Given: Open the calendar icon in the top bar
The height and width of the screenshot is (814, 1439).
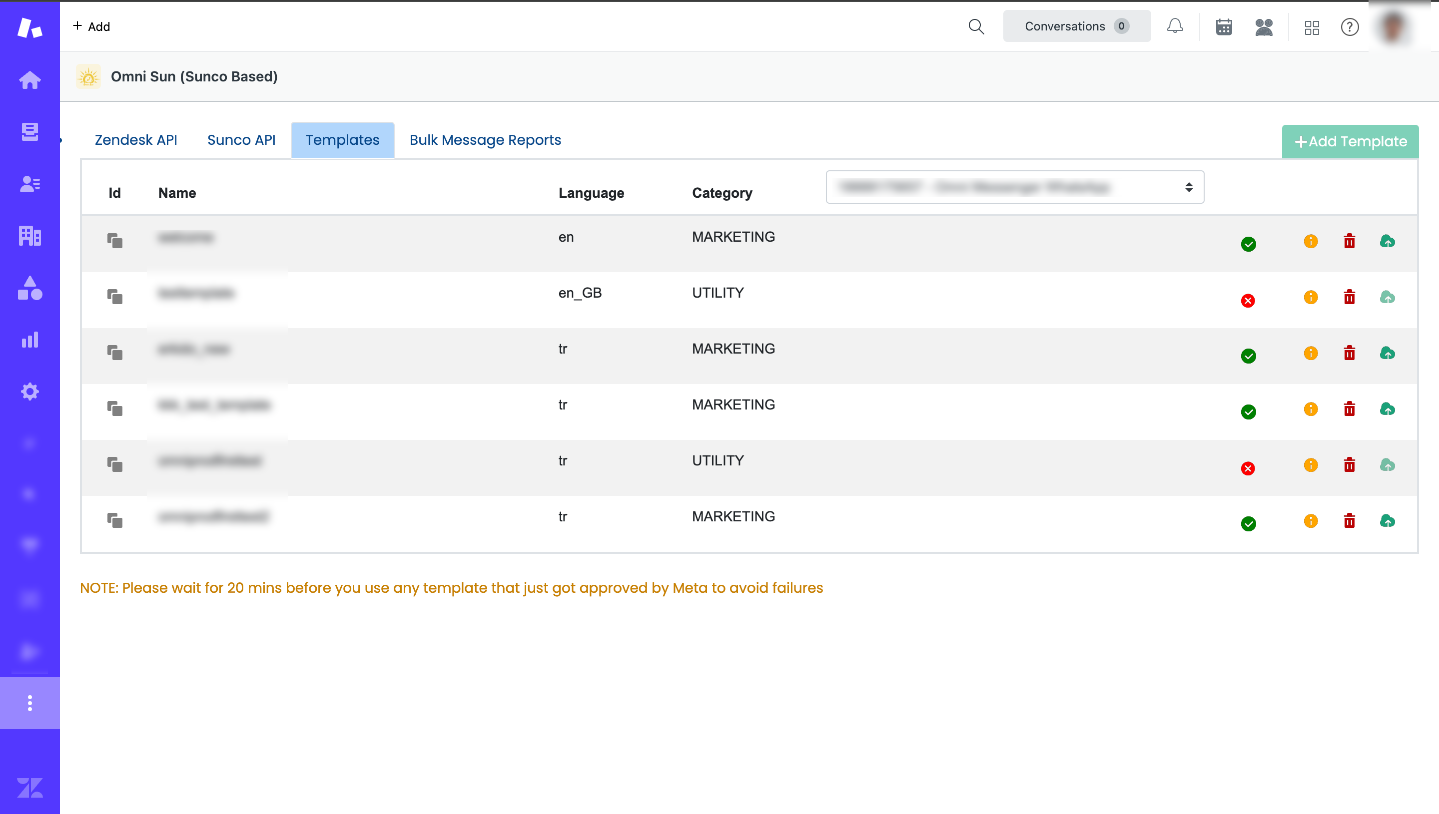Looking at the screenshot, I should (1224, 26).
